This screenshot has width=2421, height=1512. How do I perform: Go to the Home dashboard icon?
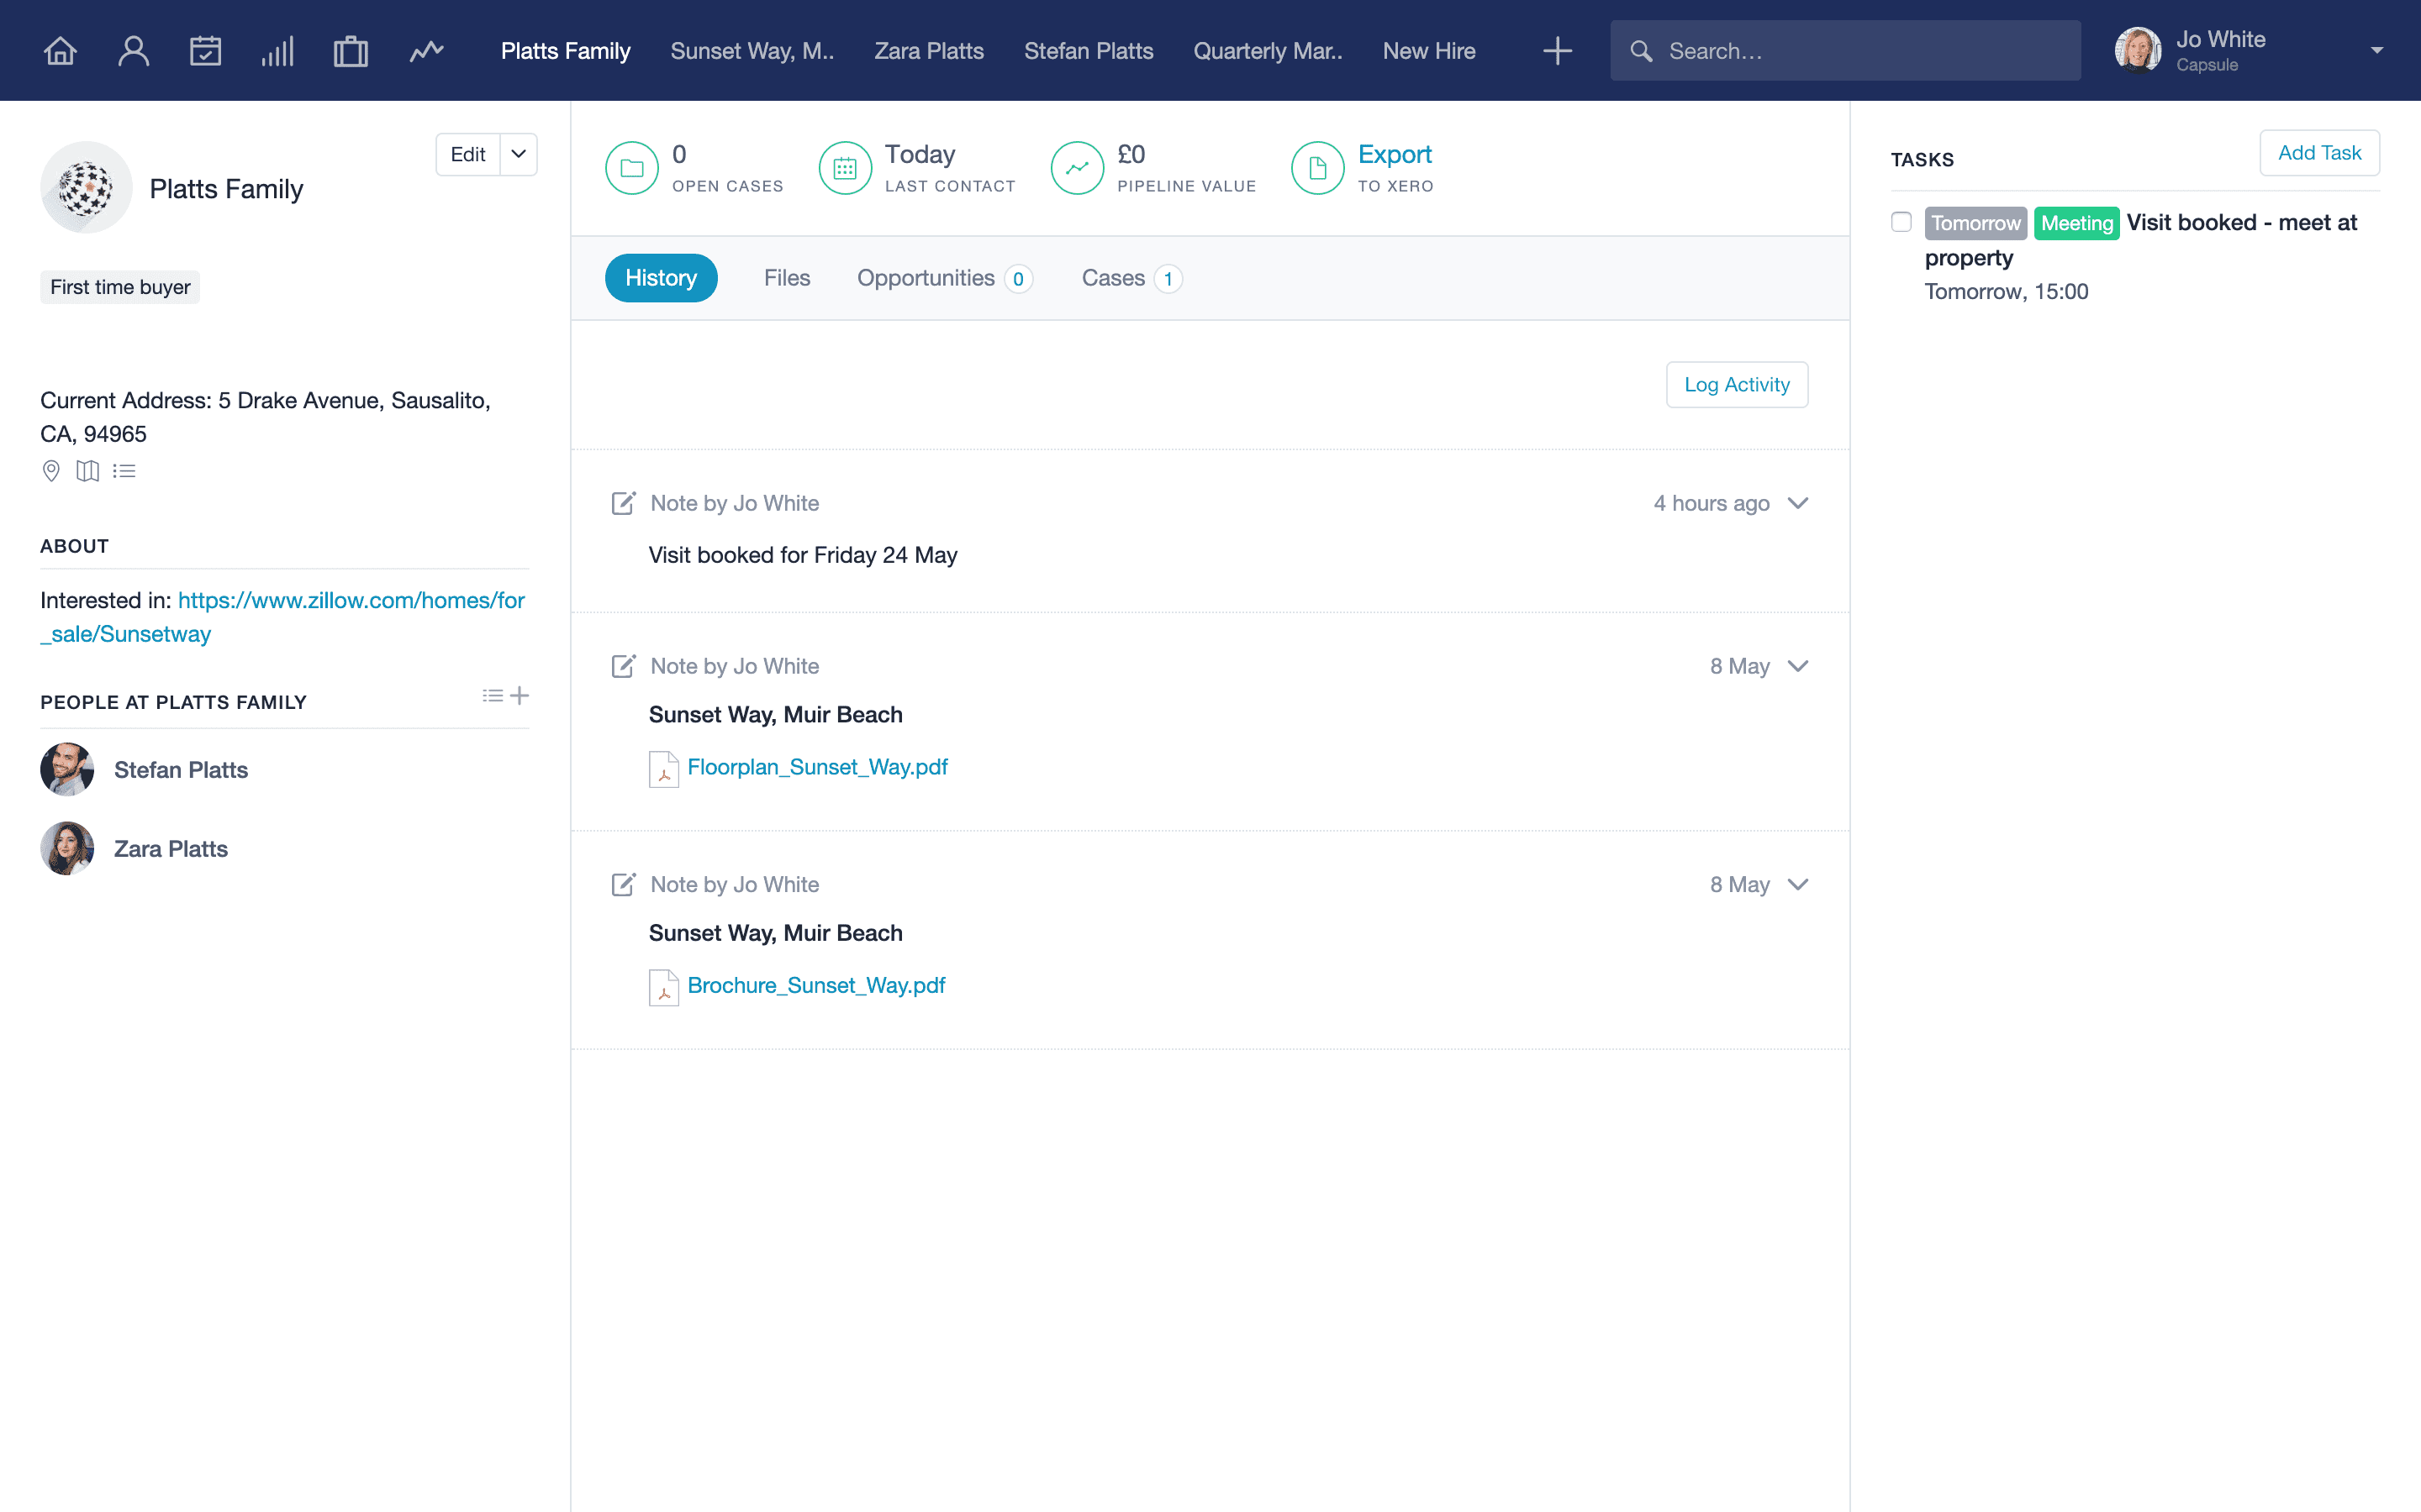(60, 51)
